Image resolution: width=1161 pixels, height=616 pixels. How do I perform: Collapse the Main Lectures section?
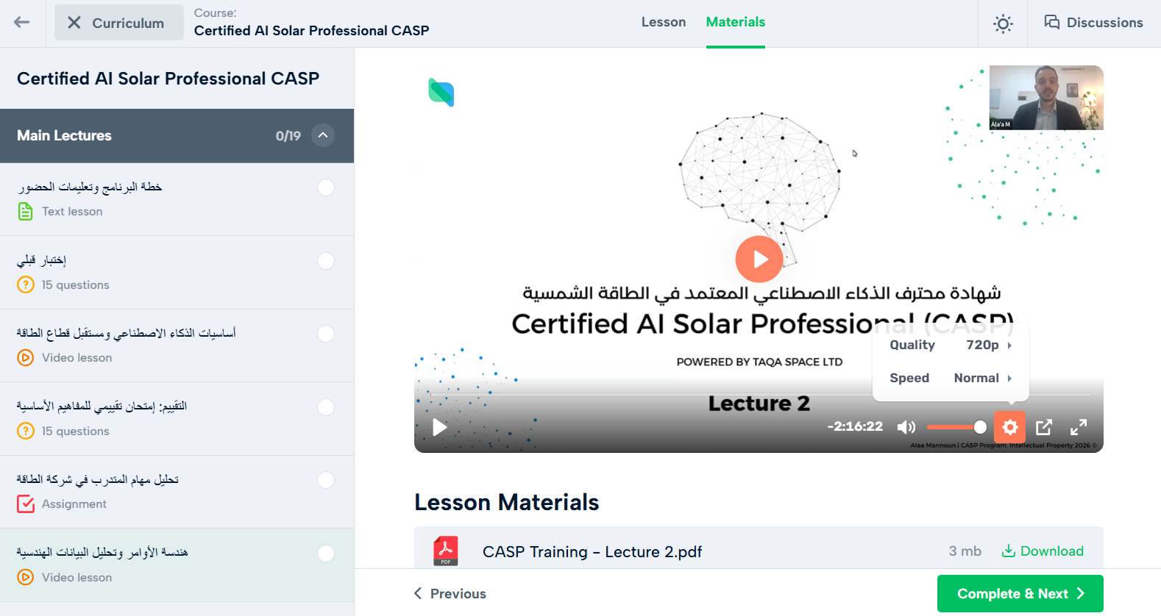[x=323, y=135]
